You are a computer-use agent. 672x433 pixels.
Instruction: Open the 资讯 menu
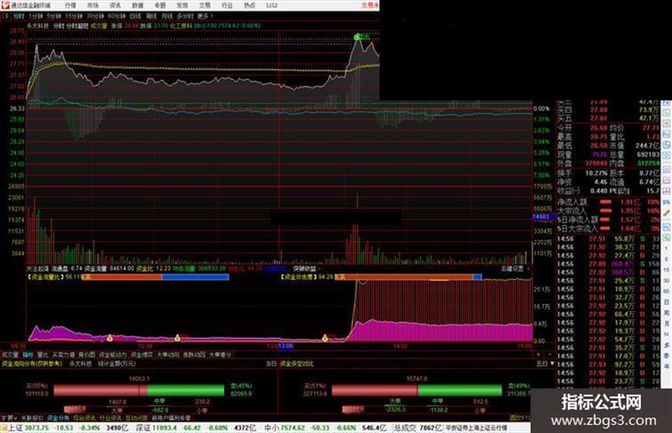(x=115, y=6)
